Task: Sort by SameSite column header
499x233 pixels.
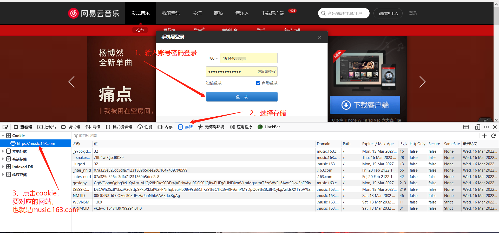Action: (452, 144)
